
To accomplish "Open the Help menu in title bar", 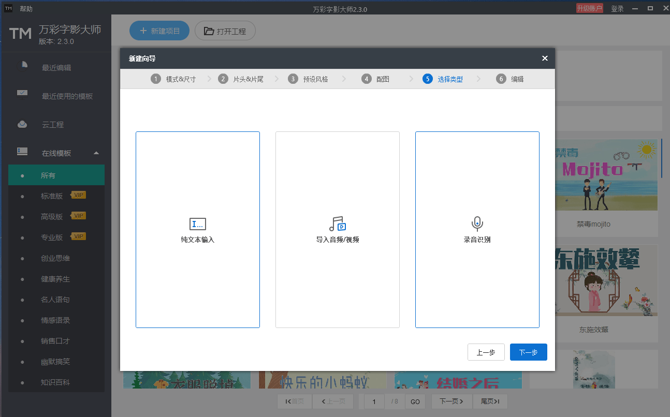I will point(26,9).
